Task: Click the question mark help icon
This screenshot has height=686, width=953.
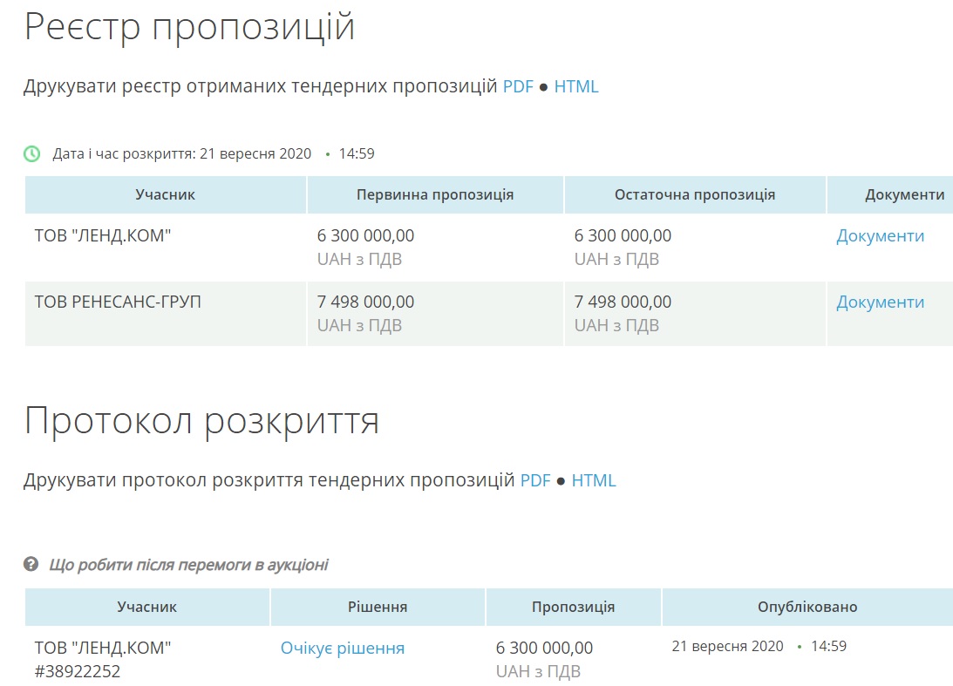Action: 31,565
